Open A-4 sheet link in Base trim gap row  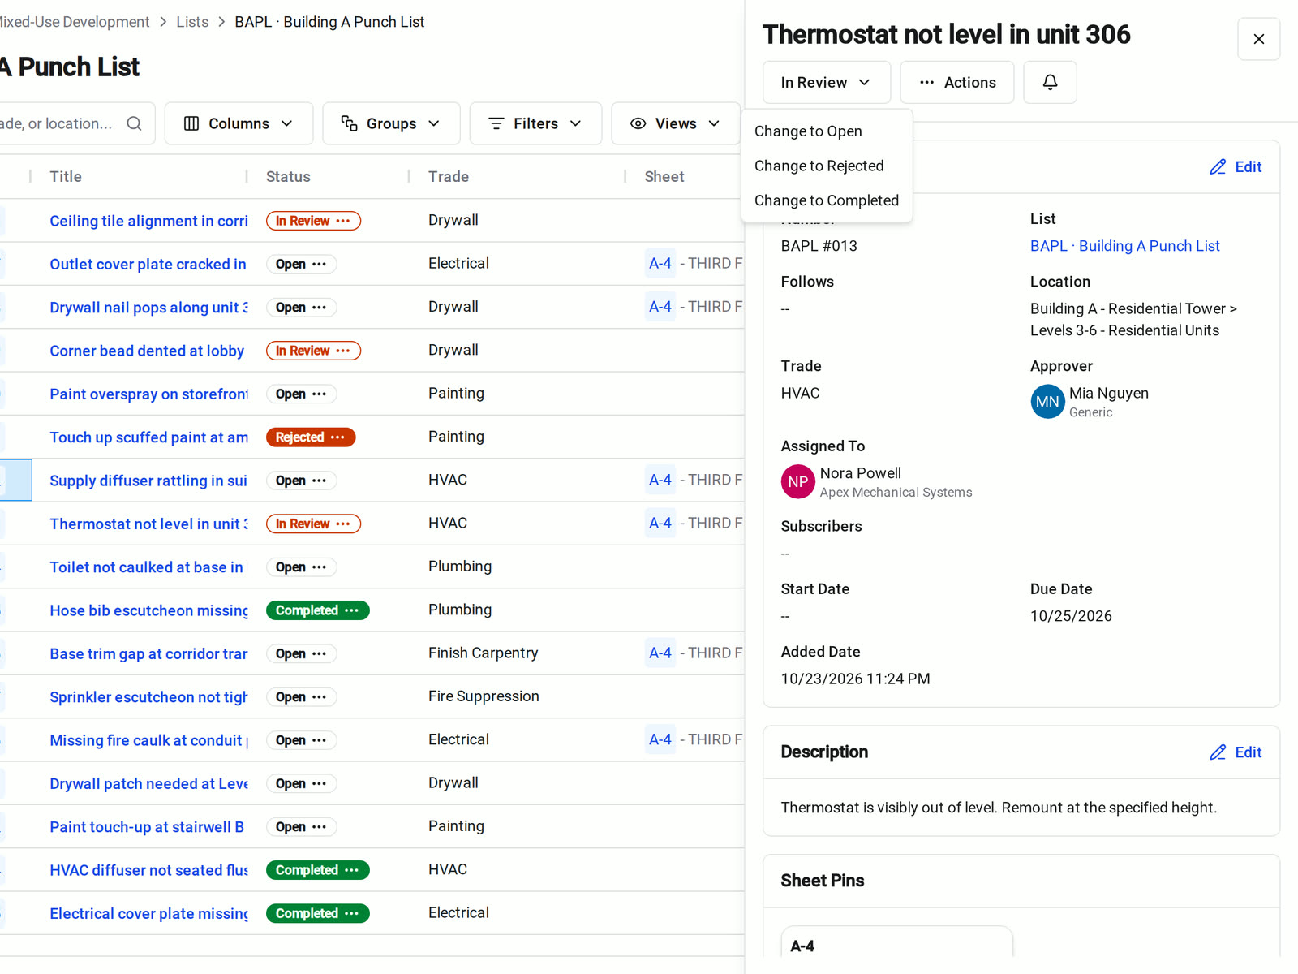point(660,653)
